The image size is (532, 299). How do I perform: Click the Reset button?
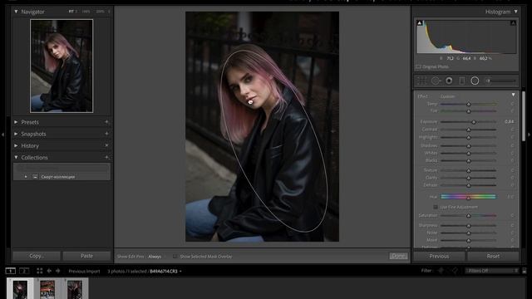click(493, 256)
